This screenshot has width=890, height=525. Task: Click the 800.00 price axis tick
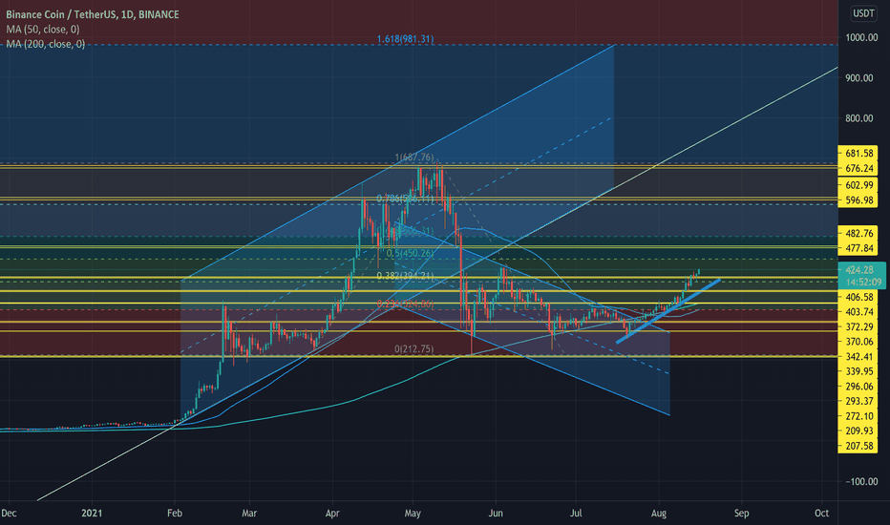858,118
